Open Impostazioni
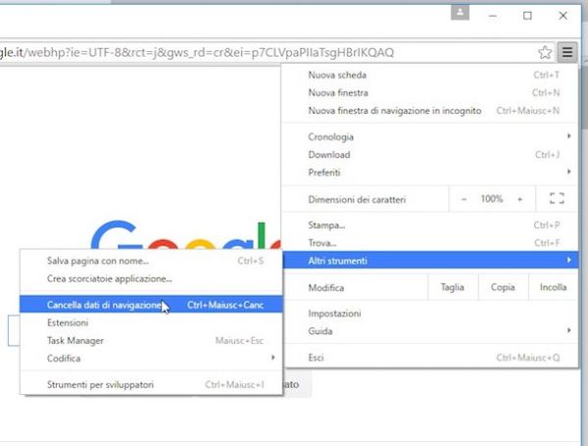Image resolution: width=588 pixels, height=446 pixels. [335, 314]
